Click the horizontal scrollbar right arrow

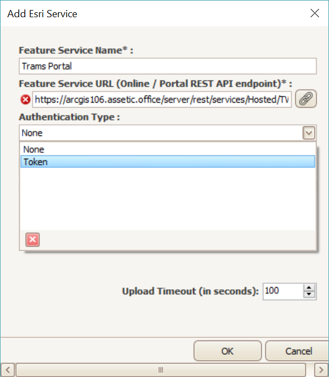[x=321, y=370]
